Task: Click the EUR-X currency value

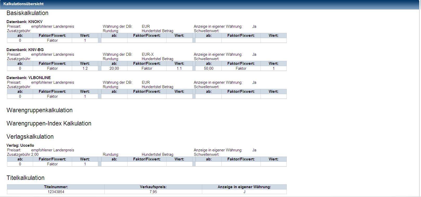Action: pyautogui.click(x=148, y=54)
